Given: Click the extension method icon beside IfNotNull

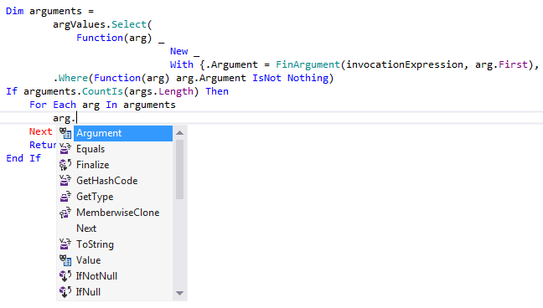Looking at the screenshot, I should coord(65,276).
